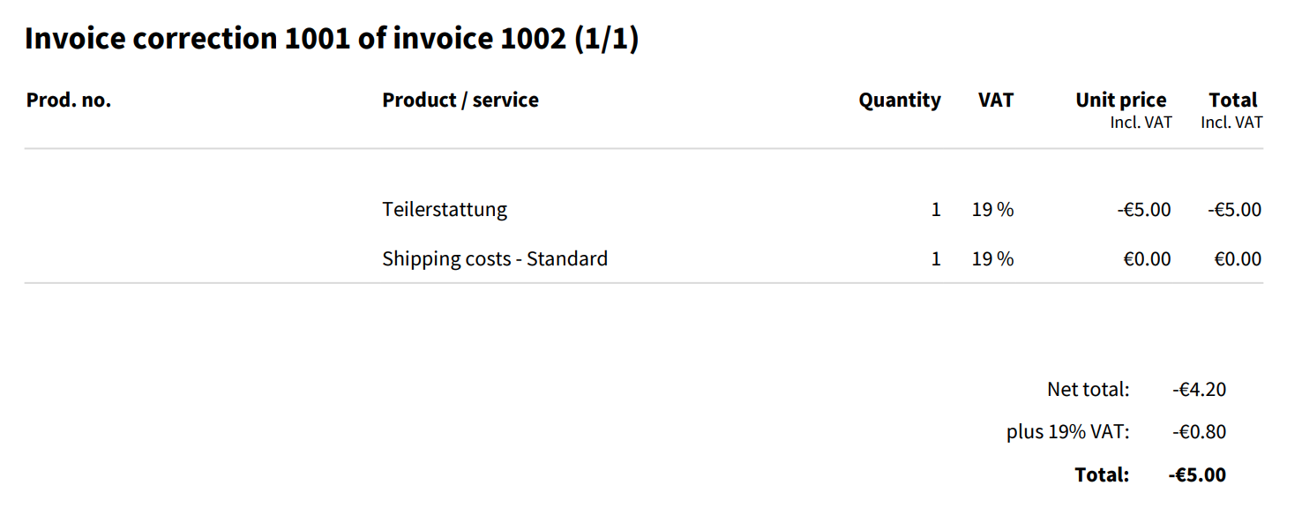This screenshot has width=1302, height=515.
Task: Click the "Net total:" label
Action: coord(1088,390)
